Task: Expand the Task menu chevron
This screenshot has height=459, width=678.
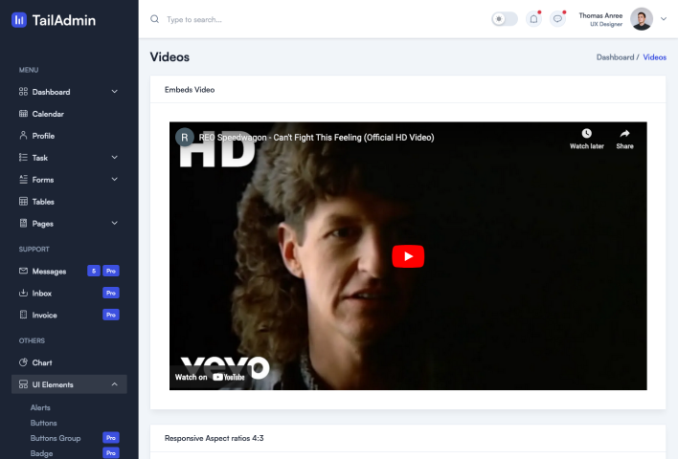Action: tap(114, 158)
